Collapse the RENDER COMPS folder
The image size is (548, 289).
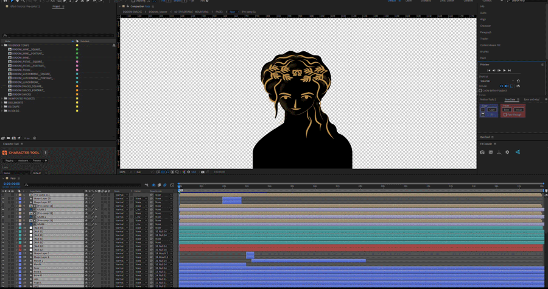2,45
